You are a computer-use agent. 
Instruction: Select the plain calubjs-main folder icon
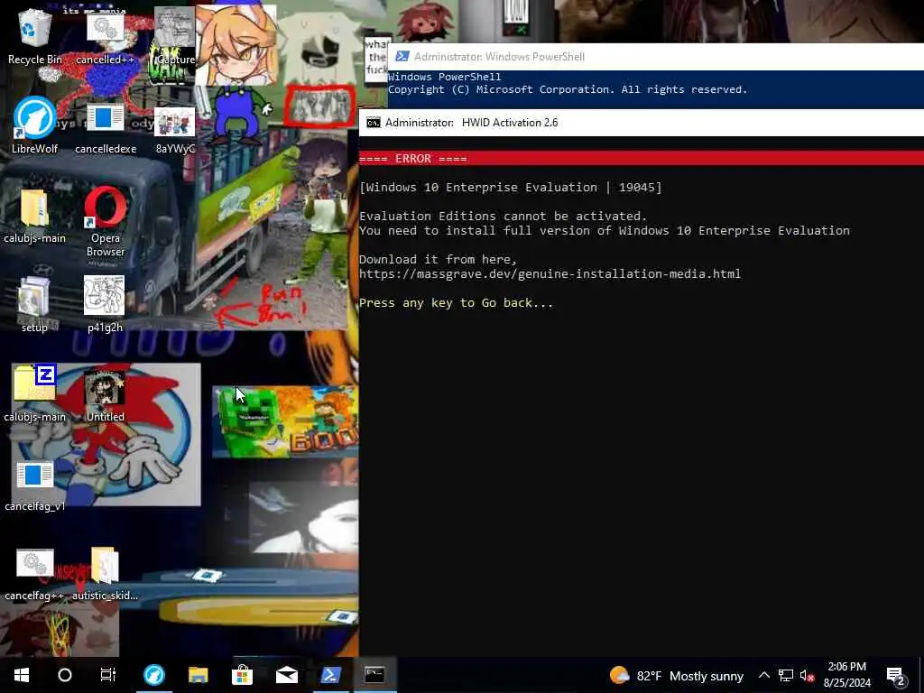click(x=35, y=217)
